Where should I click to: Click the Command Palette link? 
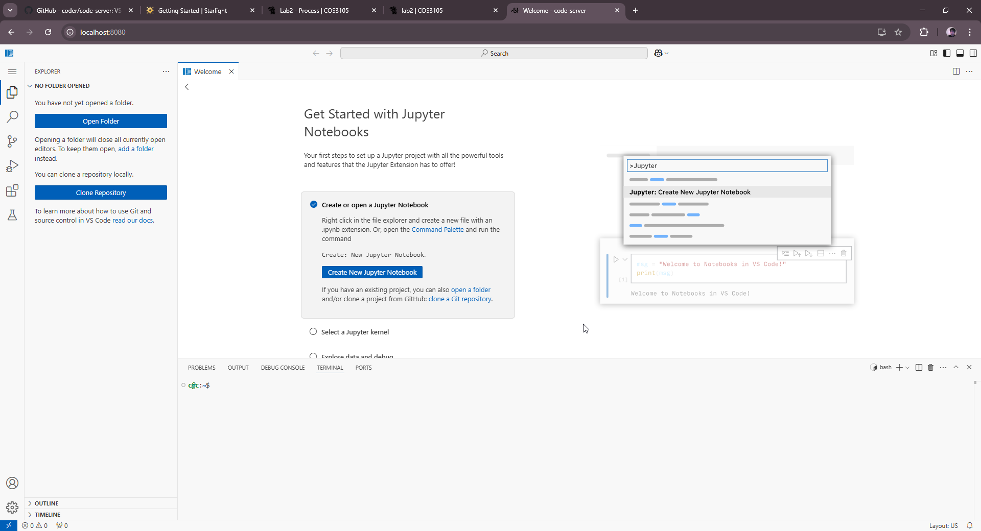pyautogui.click(x=437, y=230)
